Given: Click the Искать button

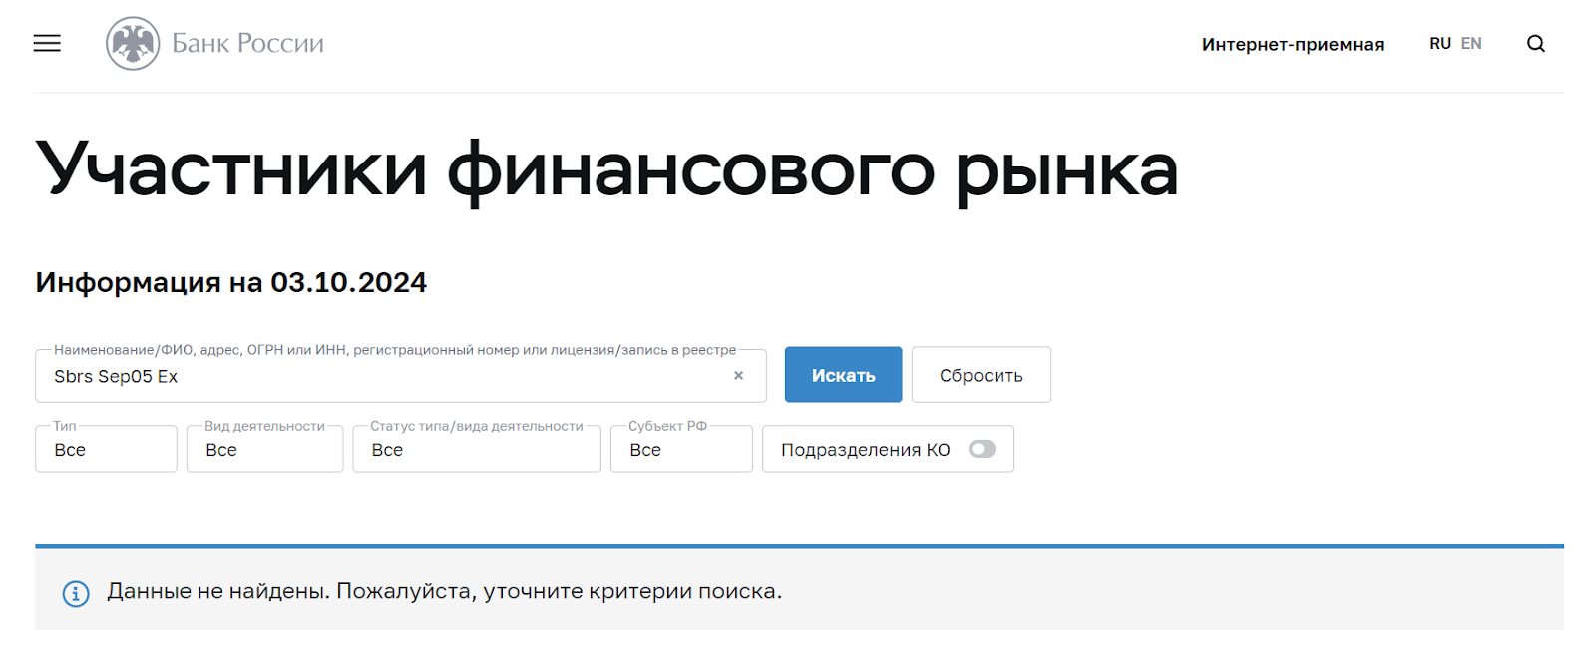Looking at the screenshot, I should [843, 375].
